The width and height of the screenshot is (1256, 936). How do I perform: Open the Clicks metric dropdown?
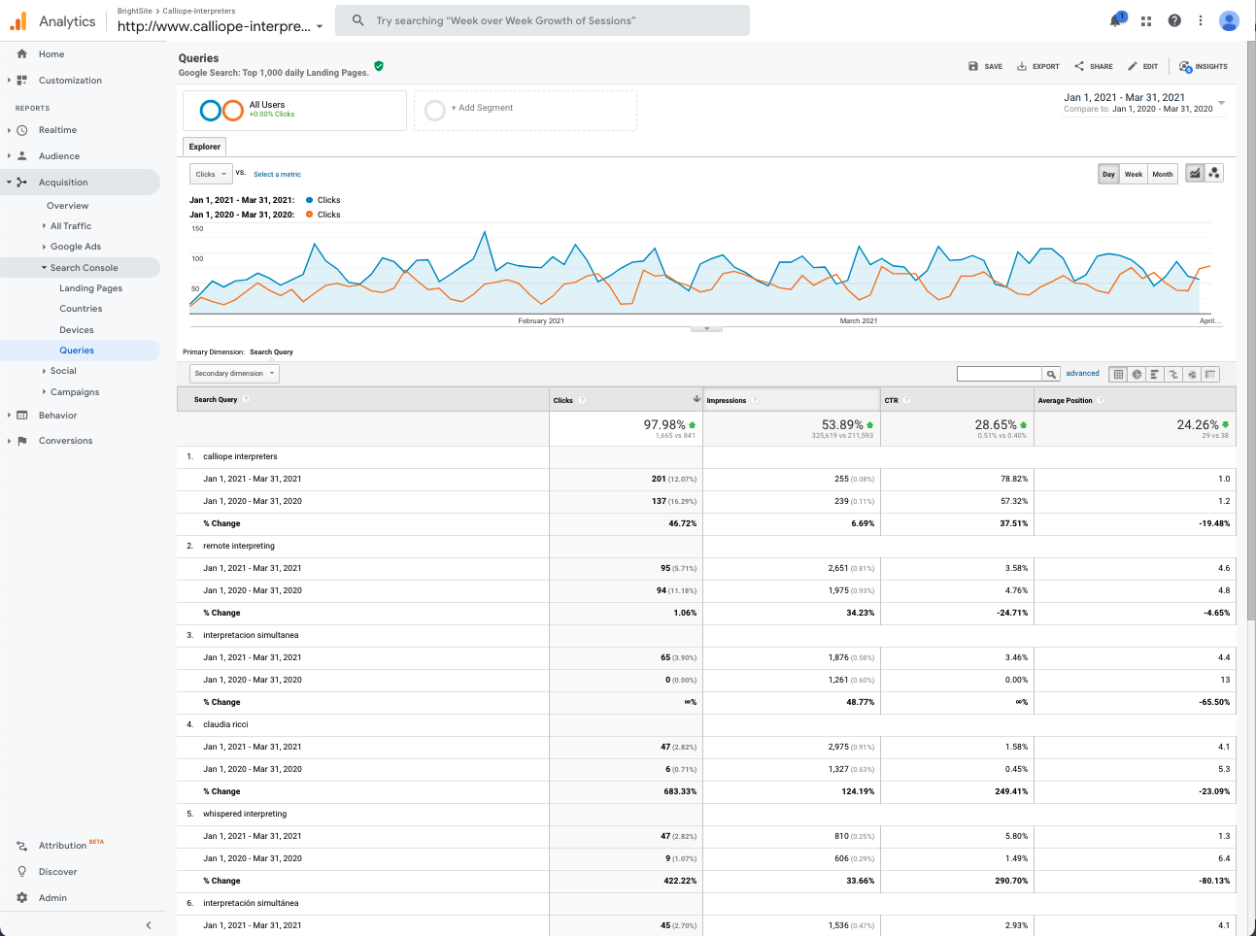point(210,173)
